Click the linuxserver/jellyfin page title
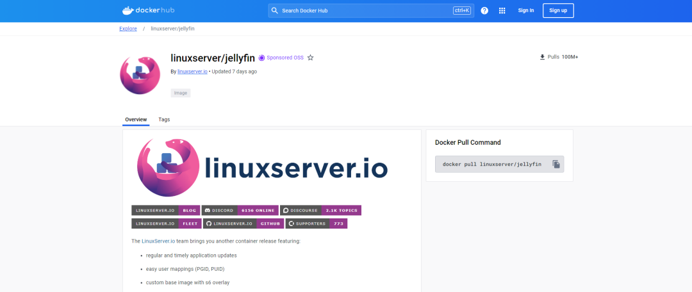 click(x=213, y=58)
